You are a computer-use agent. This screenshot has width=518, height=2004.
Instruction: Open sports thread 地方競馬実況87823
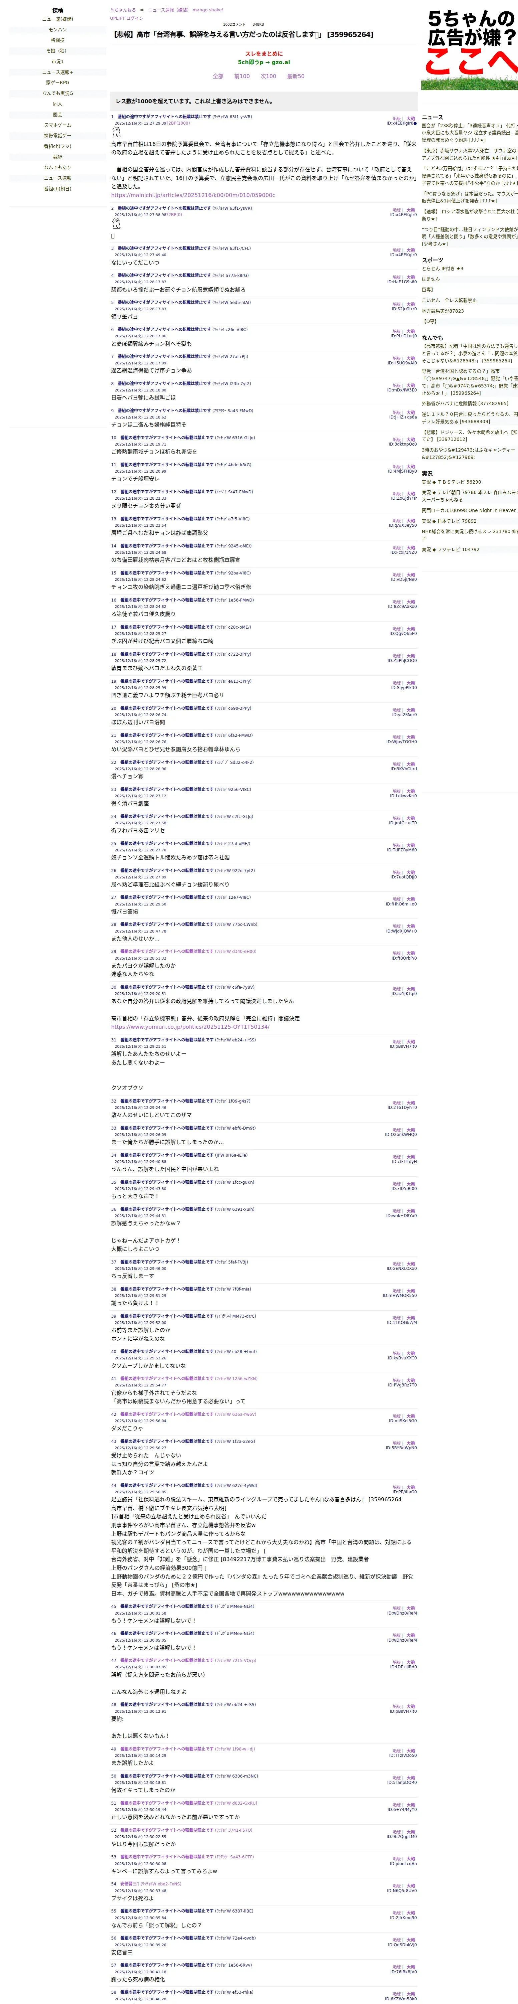point(443,311)
